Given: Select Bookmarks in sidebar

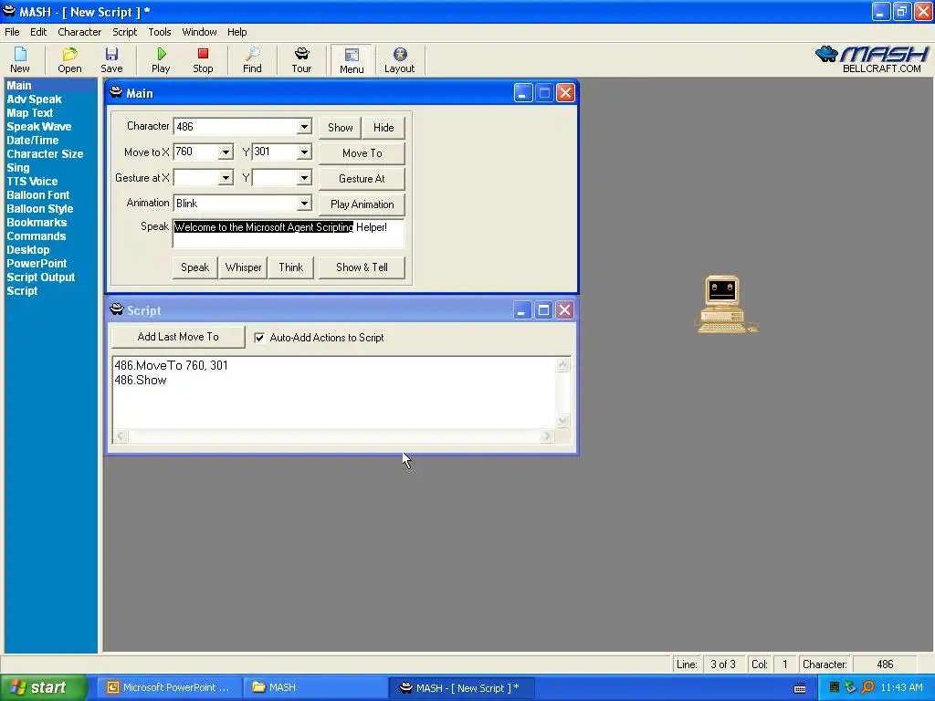Looking at the screenshot, I should pyautogui.click(x=37, y=223).
